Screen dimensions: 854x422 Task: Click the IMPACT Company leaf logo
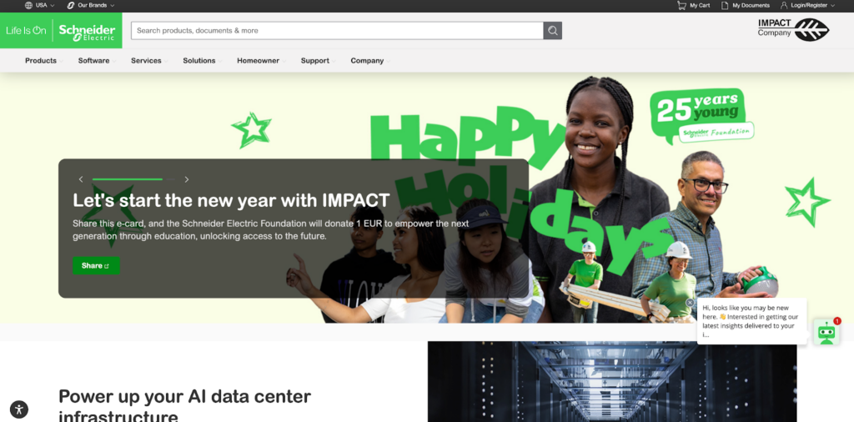click(x=794, y=29)
